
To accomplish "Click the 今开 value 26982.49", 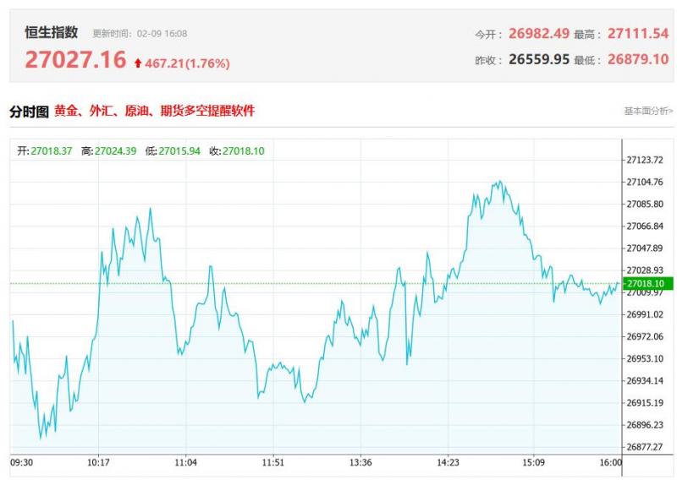I will click(x=538, y=35).
